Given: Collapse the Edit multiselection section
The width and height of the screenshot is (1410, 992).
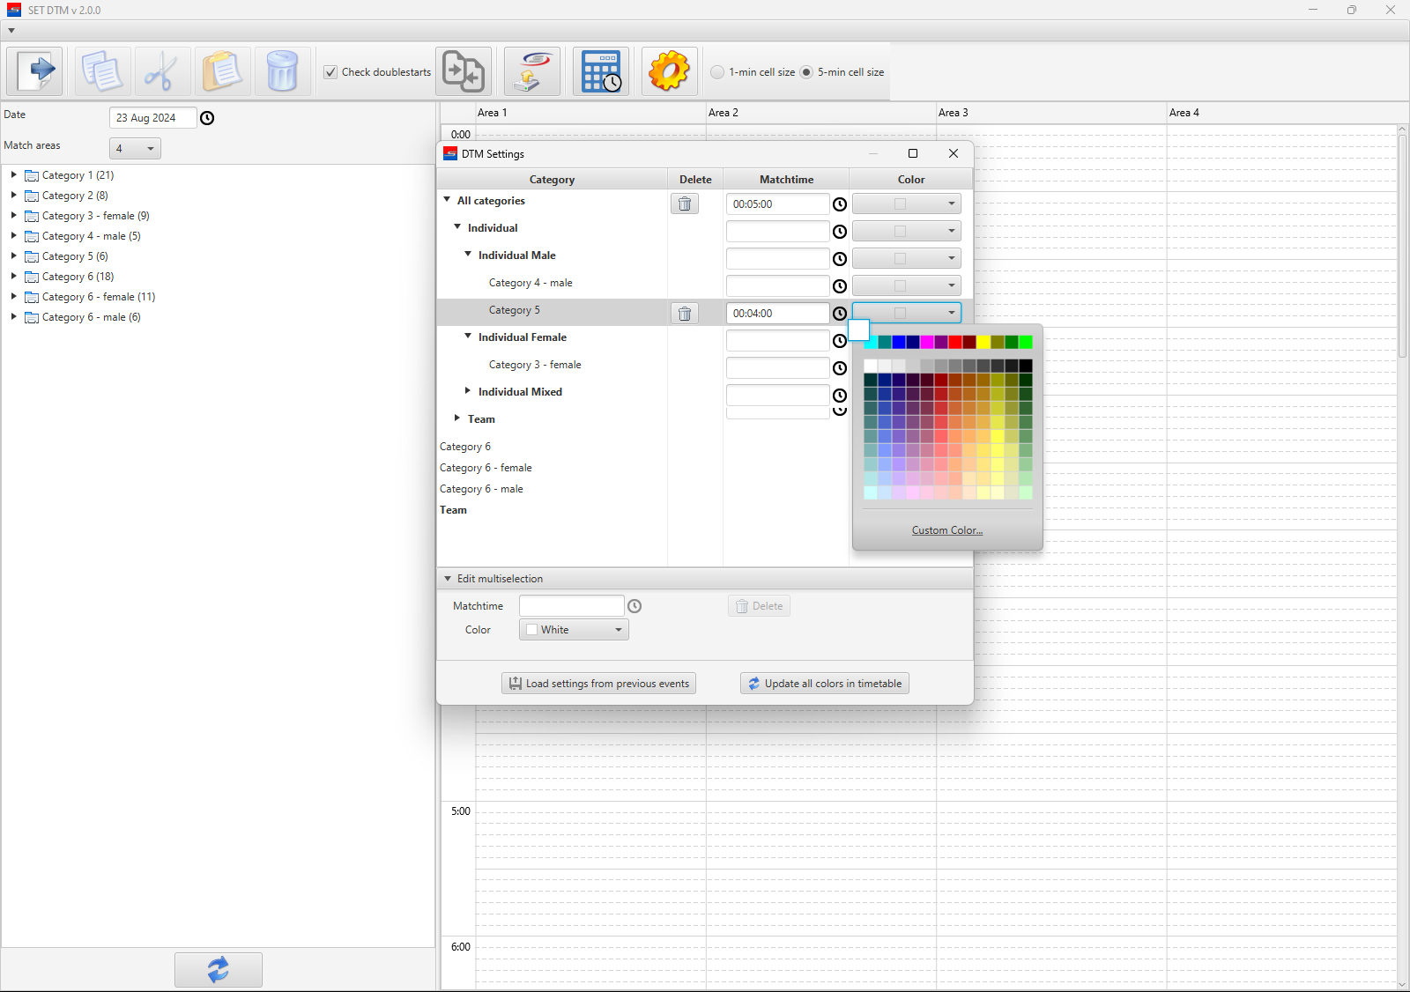Looking at the screenshot, I should tap(448, 579).
